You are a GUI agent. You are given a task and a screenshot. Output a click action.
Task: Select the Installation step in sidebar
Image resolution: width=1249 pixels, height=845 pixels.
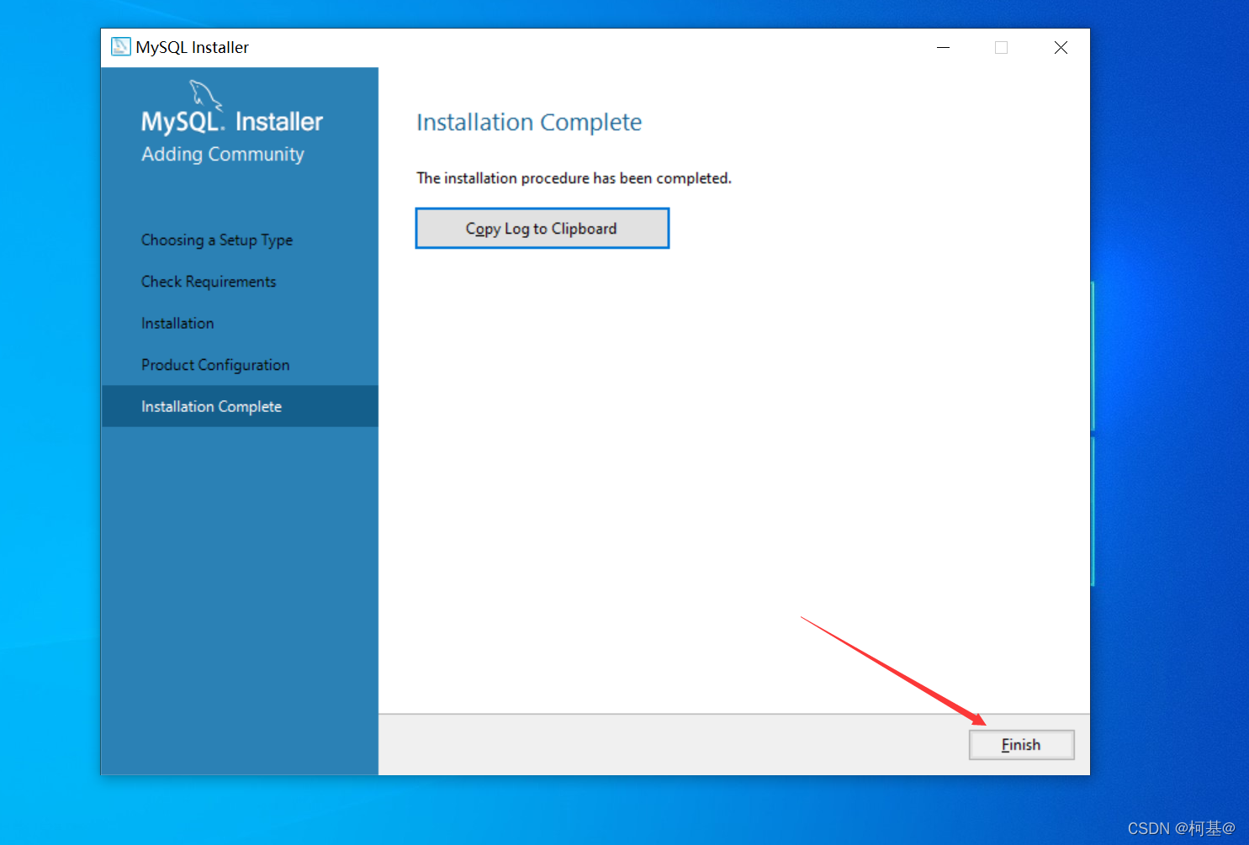pos(177,324)
